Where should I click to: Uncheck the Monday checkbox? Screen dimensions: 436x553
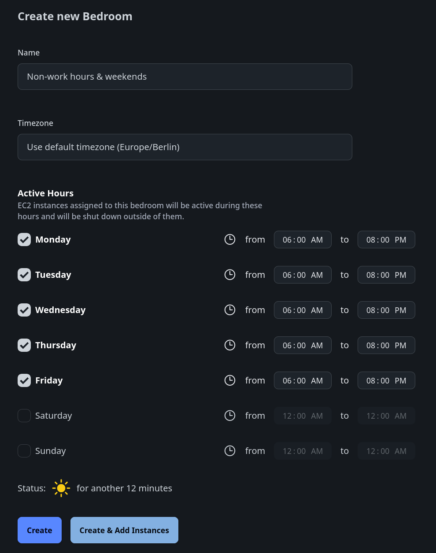pyautogui.click(x=24, y=240)
